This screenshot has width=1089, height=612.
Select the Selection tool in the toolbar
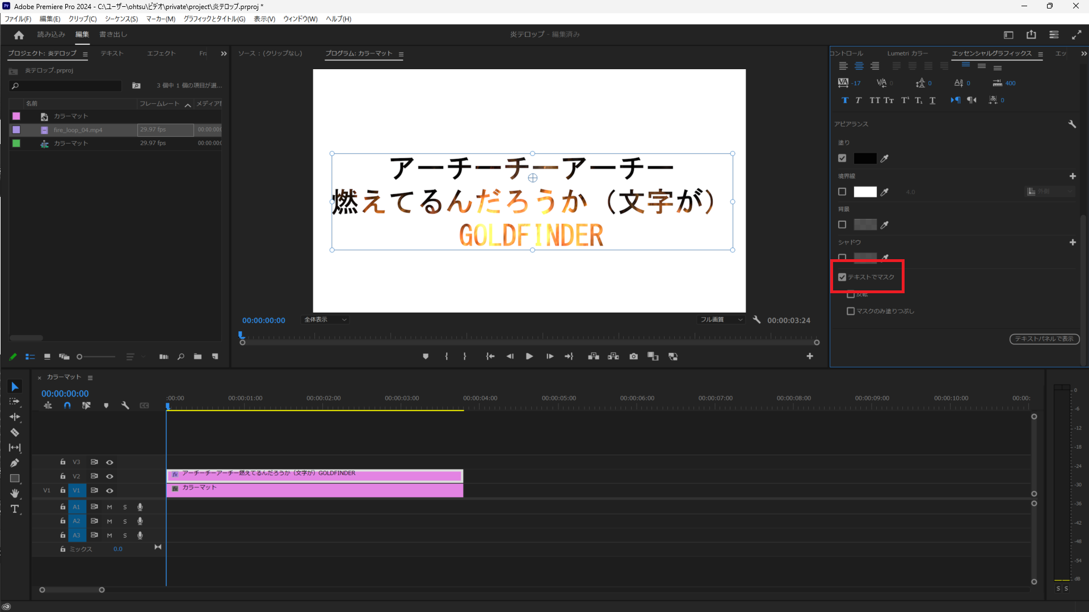click(x=15, y=387)
